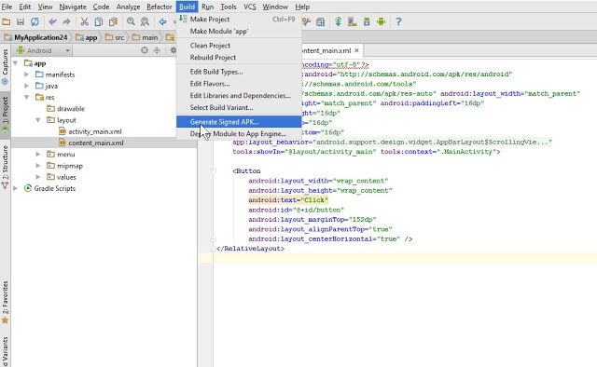Choose Select Build Variant menu item
This screenshot has height=367, width=597.
click(239, 108)
